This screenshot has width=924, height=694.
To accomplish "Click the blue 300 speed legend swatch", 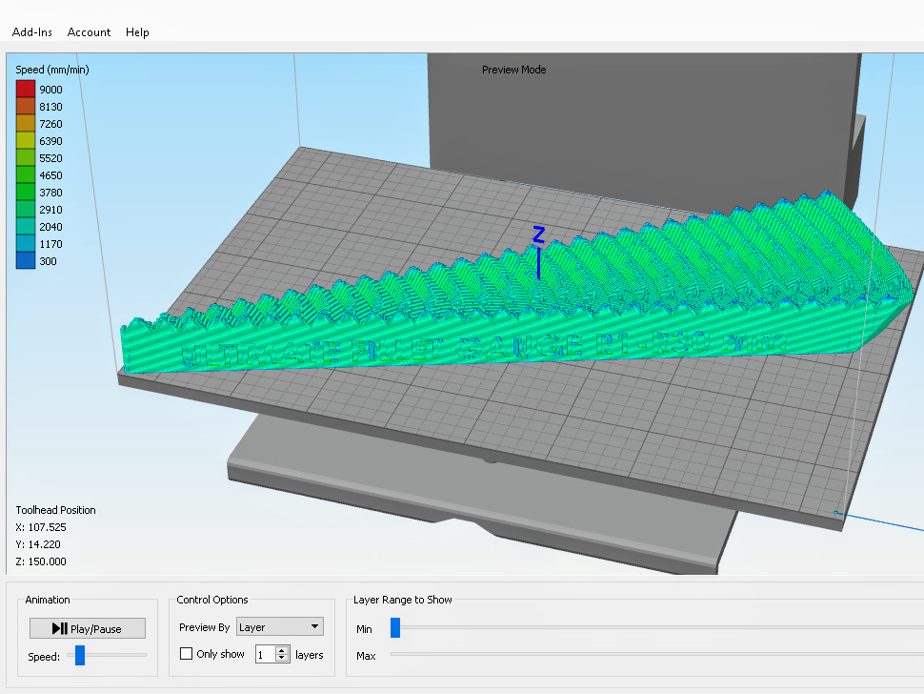I will click(26, 260).
